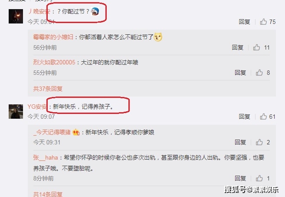Expand 共14条回复 replies thread
This screenshot has height=197, width=285.
pos(48,194)
